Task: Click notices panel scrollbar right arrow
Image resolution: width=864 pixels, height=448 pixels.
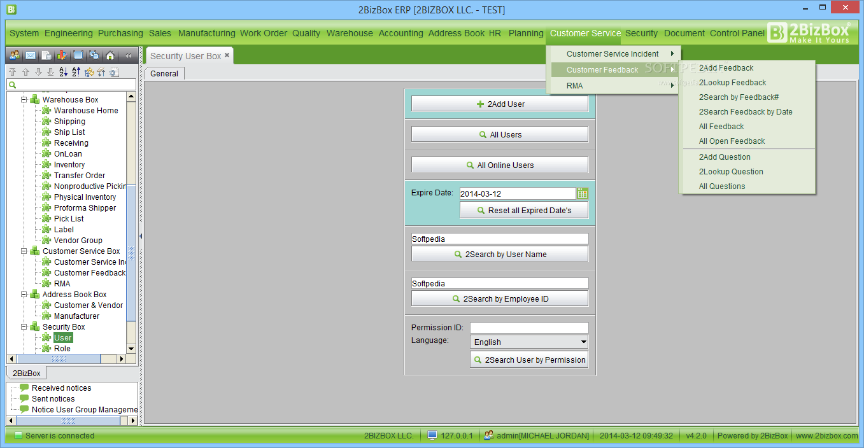Action: (133, 421)
